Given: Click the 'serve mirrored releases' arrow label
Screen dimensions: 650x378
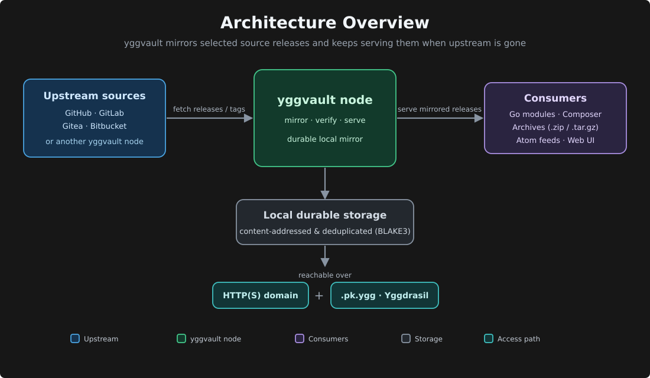Looking at the screenshot, I should click(x=440, y=109).
